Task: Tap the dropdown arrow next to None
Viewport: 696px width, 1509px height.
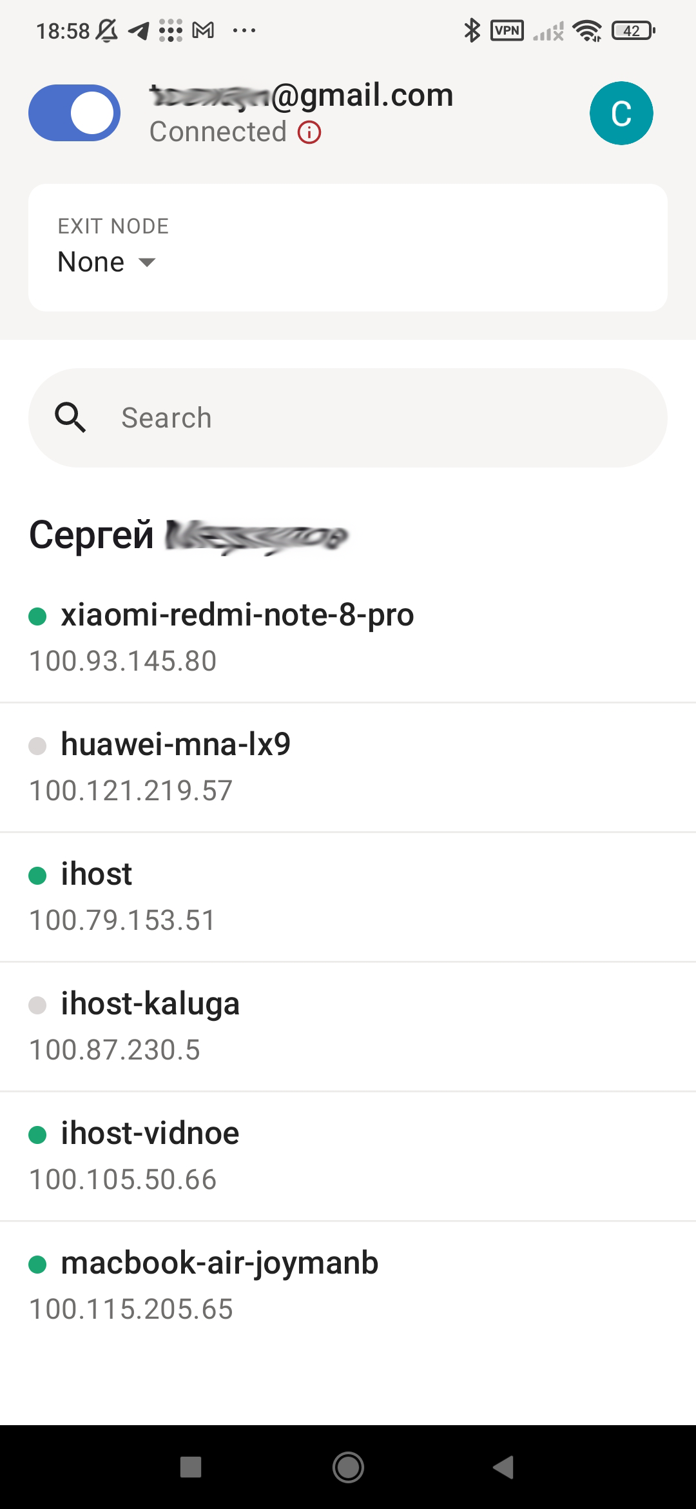Action: (148, 262)
